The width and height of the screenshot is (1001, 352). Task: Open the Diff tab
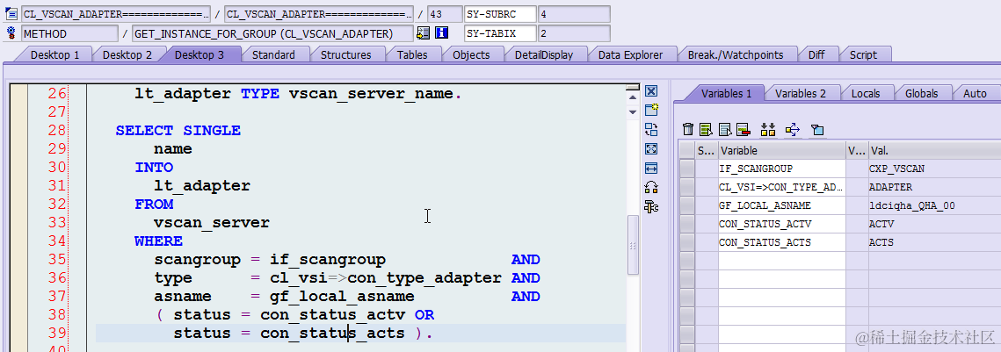pyautogui.click(x=816, y=54)
